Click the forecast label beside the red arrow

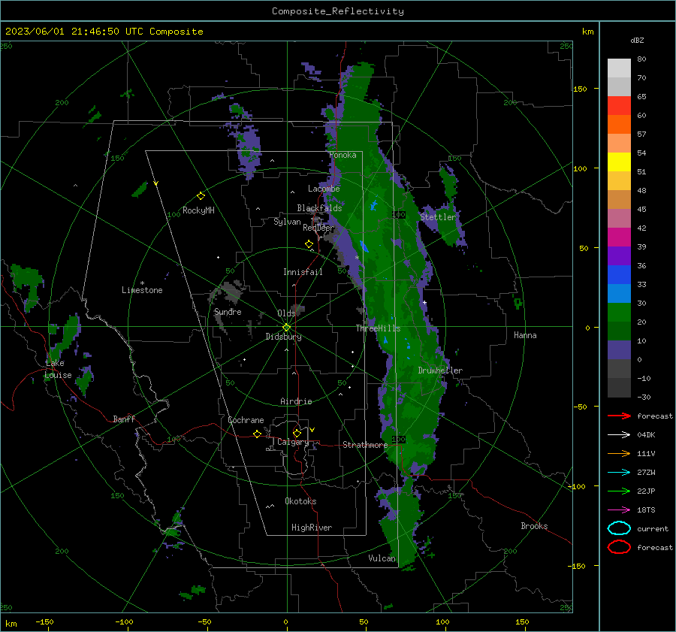(655, 416)
